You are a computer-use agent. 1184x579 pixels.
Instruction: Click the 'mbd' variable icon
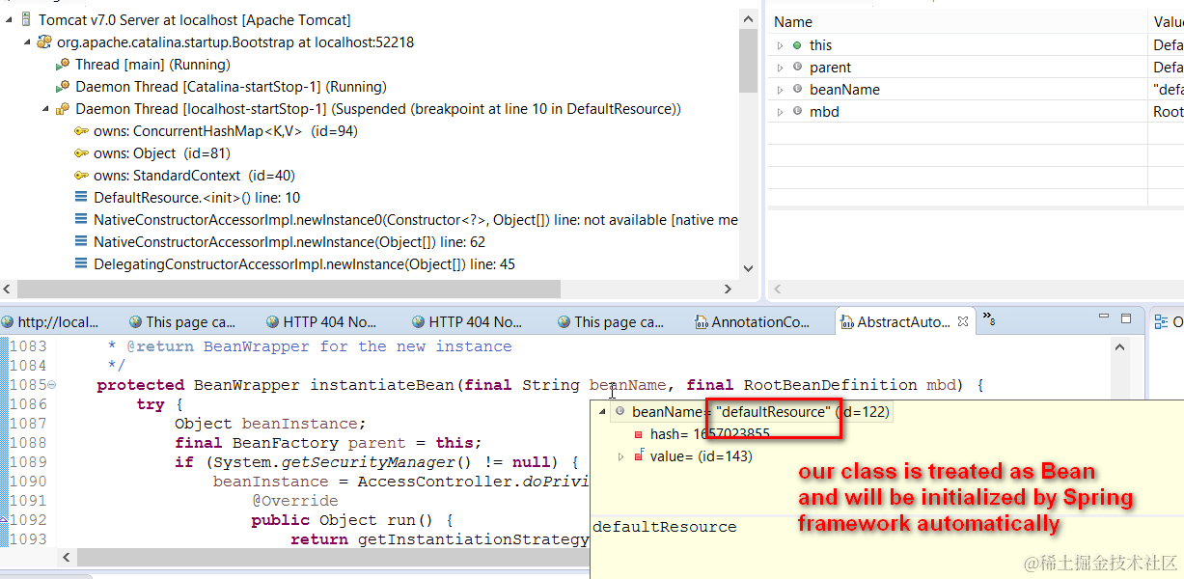click(x=797, y=111)
